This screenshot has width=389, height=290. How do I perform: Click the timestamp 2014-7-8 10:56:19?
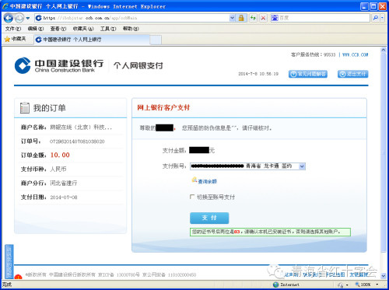tap(258, 74)
